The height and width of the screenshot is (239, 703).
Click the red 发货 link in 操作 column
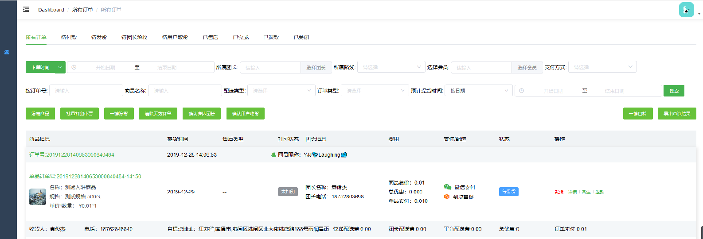(x=558, y=192)
